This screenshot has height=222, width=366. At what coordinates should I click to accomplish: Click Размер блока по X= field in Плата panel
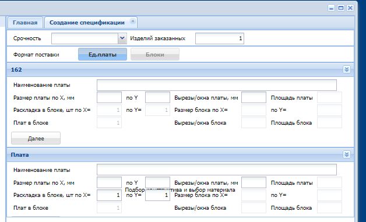click(254, 195)
